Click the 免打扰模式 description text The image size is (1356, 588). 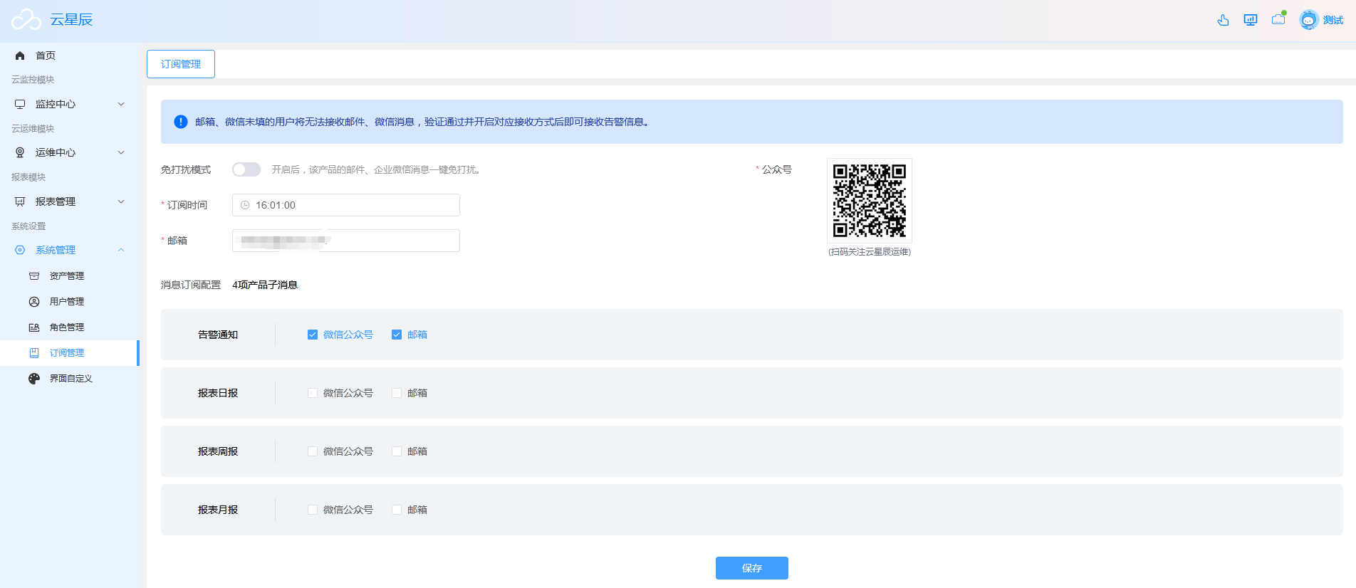[x=377, y=169]
